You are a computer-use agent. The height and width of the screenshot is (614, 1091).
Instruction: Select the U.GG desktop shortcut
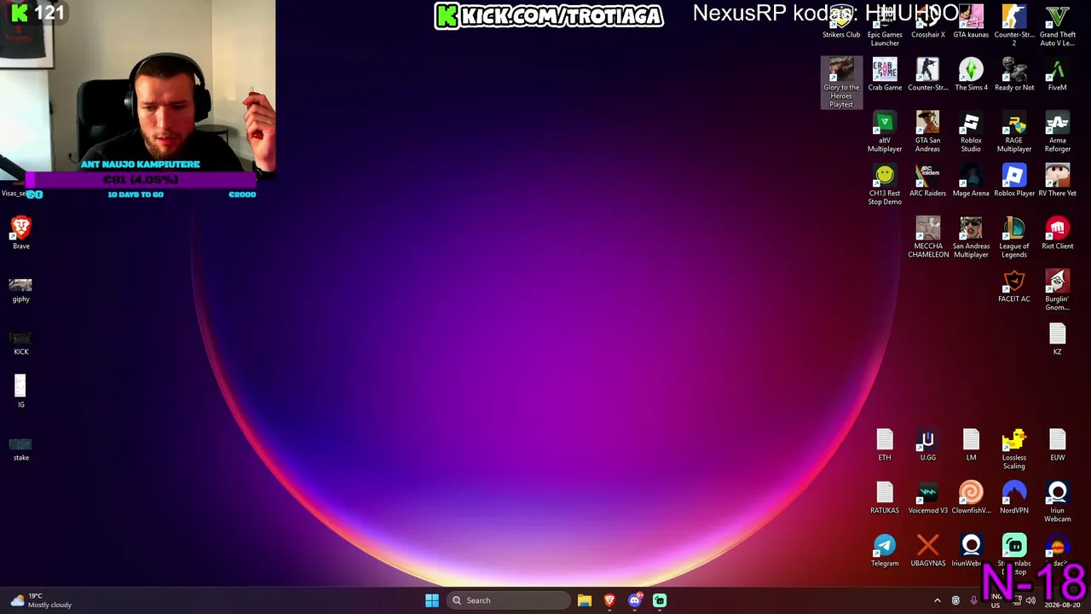[928, 445]
